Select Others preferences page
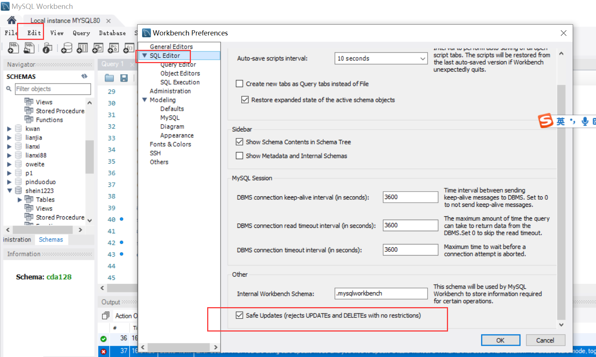 [159, 162]
